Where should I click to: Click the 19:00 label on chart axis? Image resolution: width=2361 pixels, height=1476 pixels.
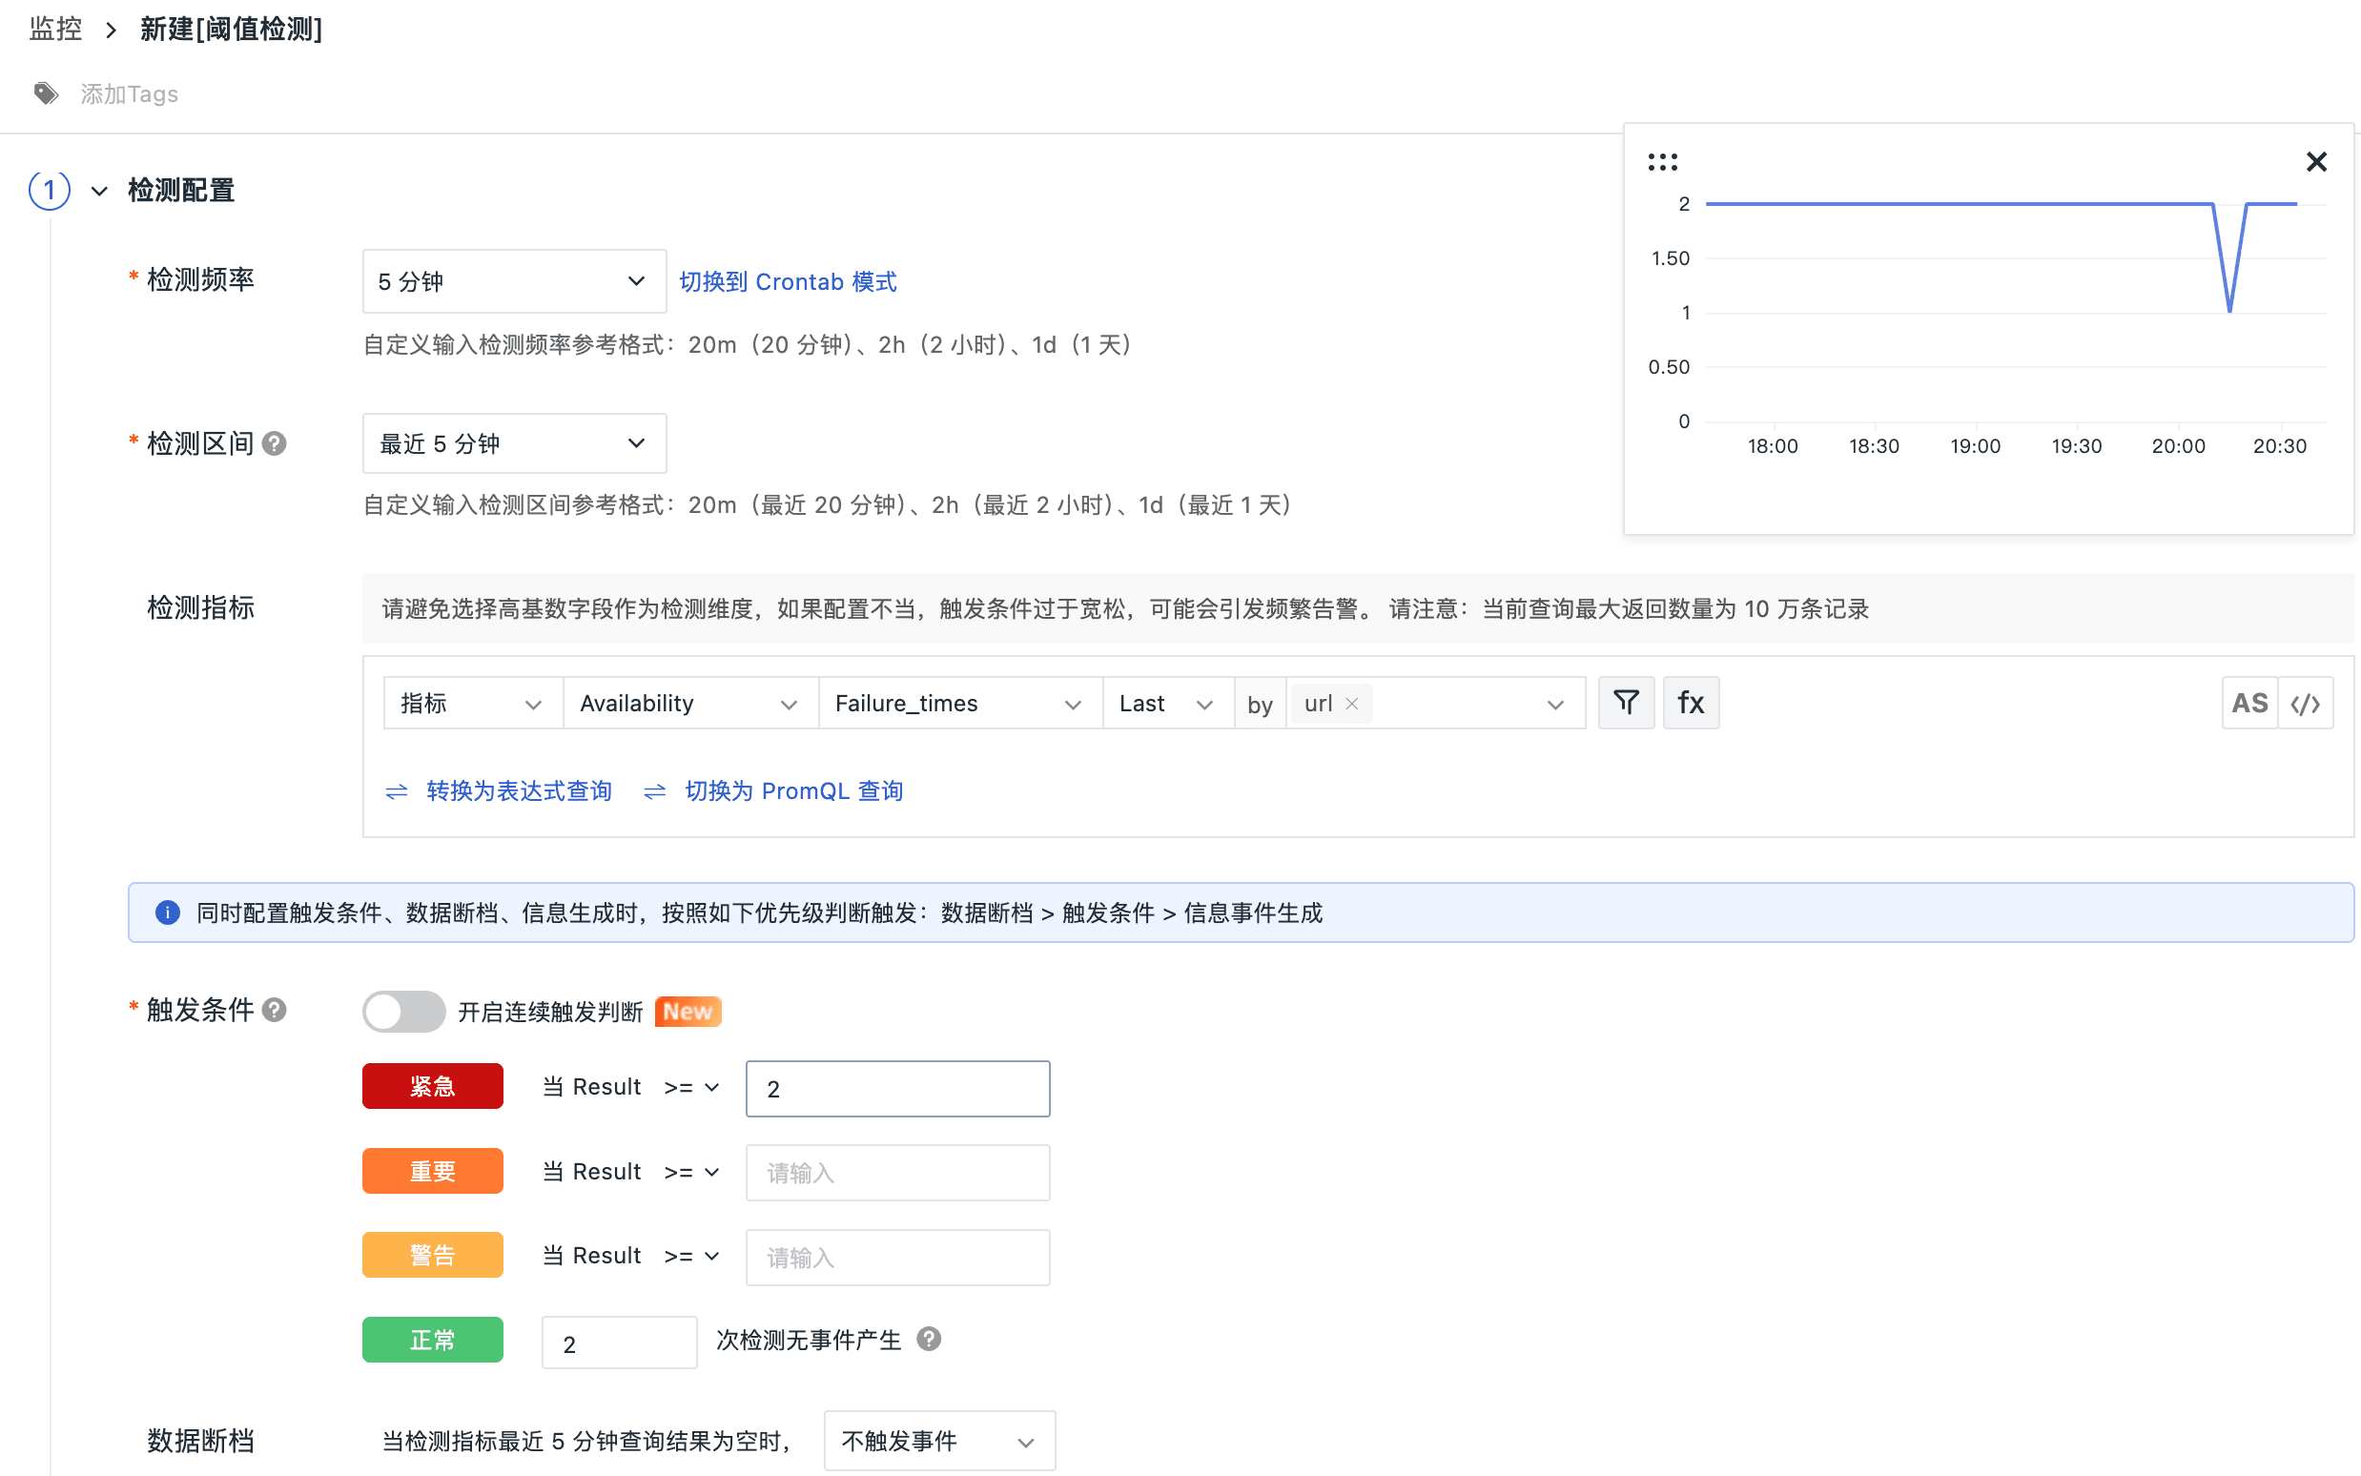1976,446
